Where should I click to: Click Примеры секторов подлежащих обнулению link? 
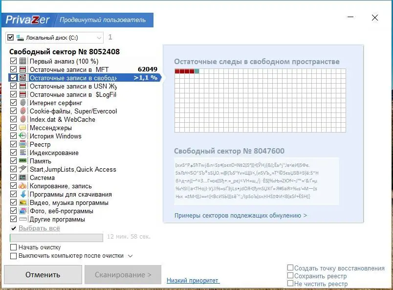coord(242,215)
